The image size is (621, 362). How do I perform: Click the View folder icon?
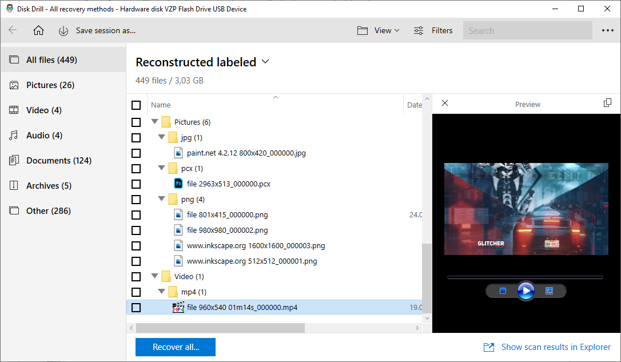click(363, 30)
